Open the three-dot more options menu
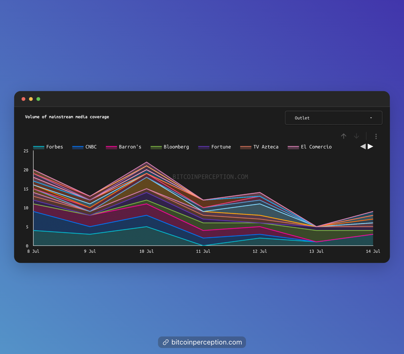404x354 pixels. (x=376, y=136)
